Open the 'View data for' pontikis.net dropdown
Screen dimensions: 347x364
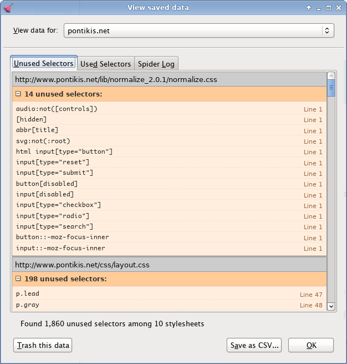point(199,31)
